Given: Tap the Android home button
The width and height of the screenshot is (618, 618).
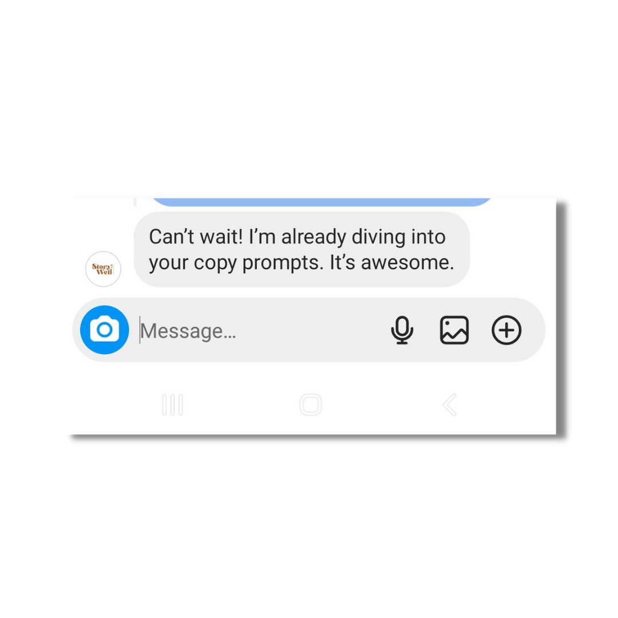Looking at the screenshot, I should [x=311, y=405].
